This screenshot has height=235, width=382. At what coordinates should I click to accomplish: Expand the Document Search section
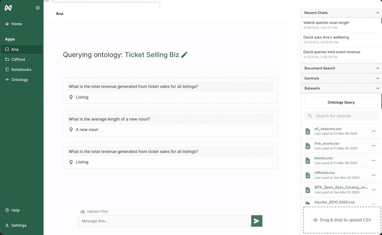(x=378, y=68)
